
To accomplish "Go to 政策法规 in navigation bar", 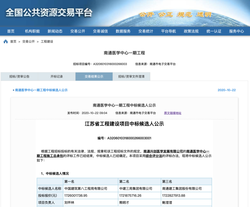I will pyautogui.click(x=191, y=31).
